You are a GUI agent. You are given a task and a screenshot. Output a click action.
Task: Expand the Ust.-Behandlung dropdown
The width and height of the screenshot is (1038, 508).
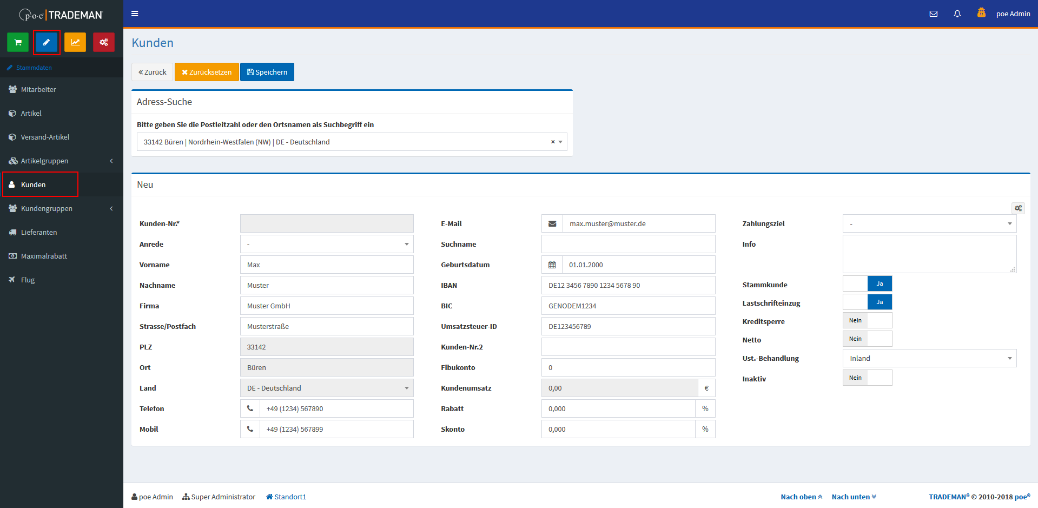929,358
